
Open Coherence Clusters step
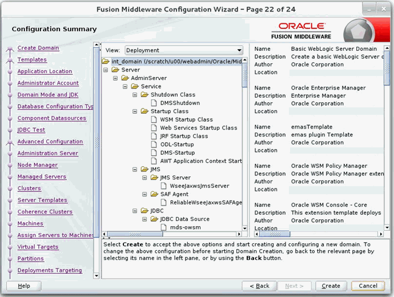[45, 211]
